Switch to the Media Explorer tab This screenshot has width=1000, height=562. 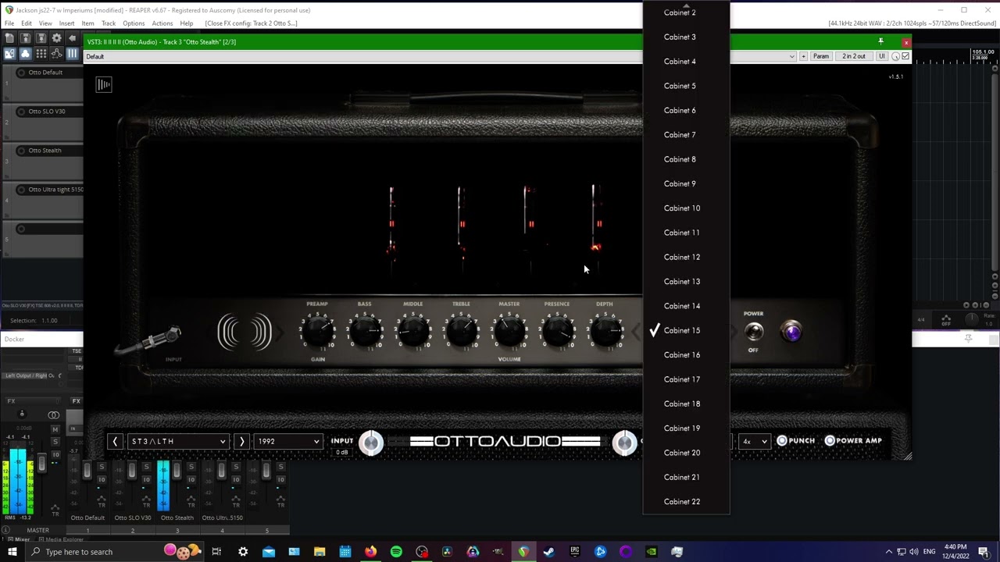[x=62, y=539]
